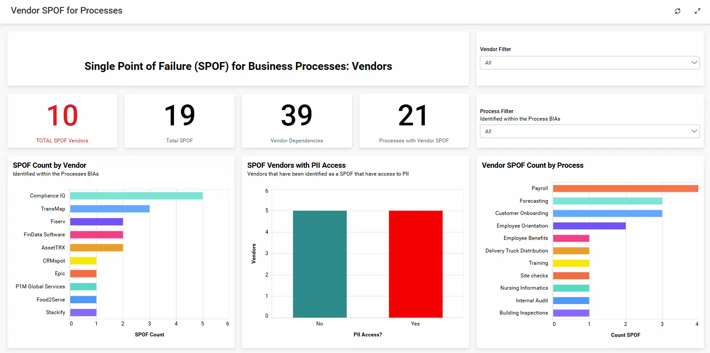Click the Fiserv bar in vendor chart
The height and width of the screenshot is (353, 710).
(x=97, y=222)
